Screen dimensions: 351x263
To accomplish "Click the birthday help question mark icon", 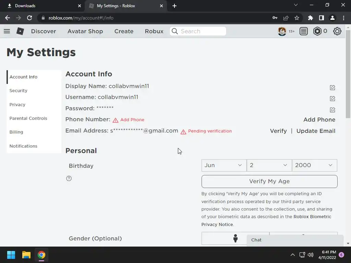I will pos(69,178).
